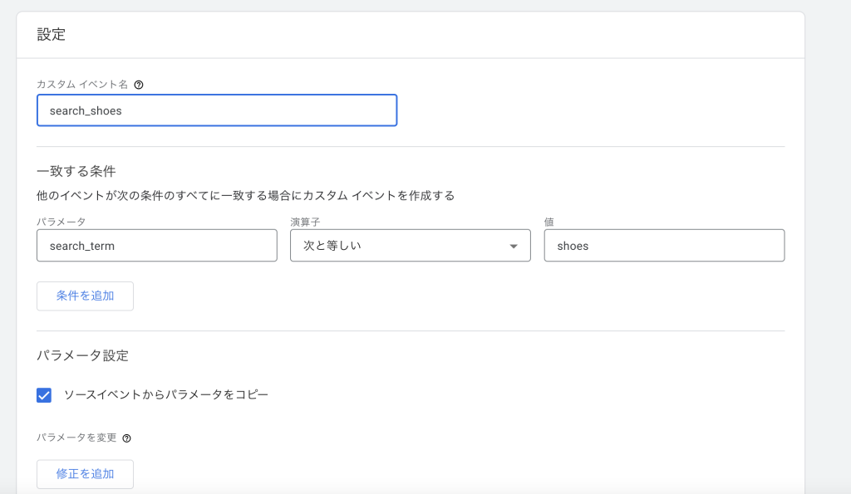
Task: Click the カスタム イベント名 label
Action: tap(82, 85)
